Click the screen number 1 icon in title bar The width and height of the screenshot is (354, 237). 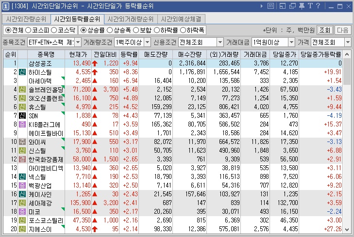click(x=6, y=6)
